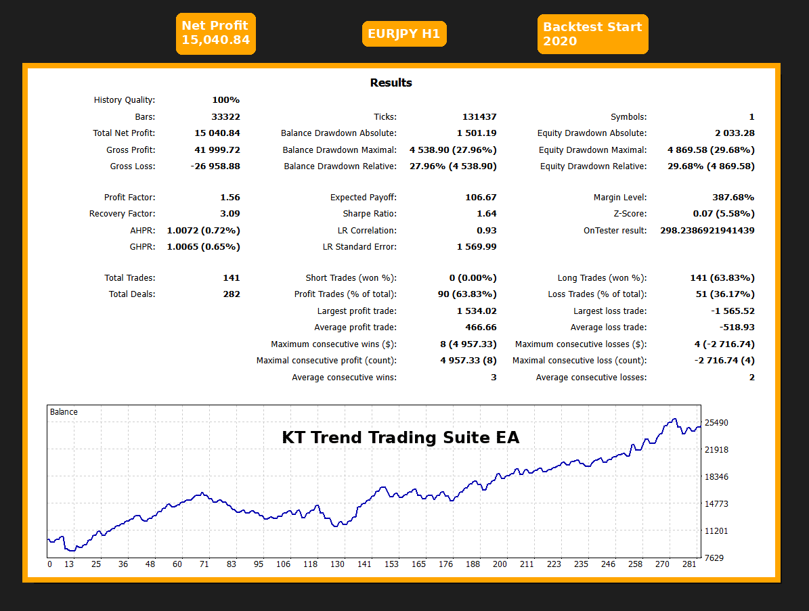Viewport: 809px width, 611px height.
Task: Select Average loss trade value -518.93
Action: [x=737, y=327]
